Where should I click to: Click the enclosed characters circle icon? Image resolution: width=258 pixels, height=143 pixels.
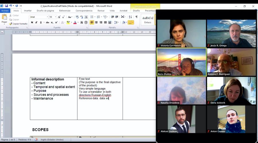pos(86,22)
